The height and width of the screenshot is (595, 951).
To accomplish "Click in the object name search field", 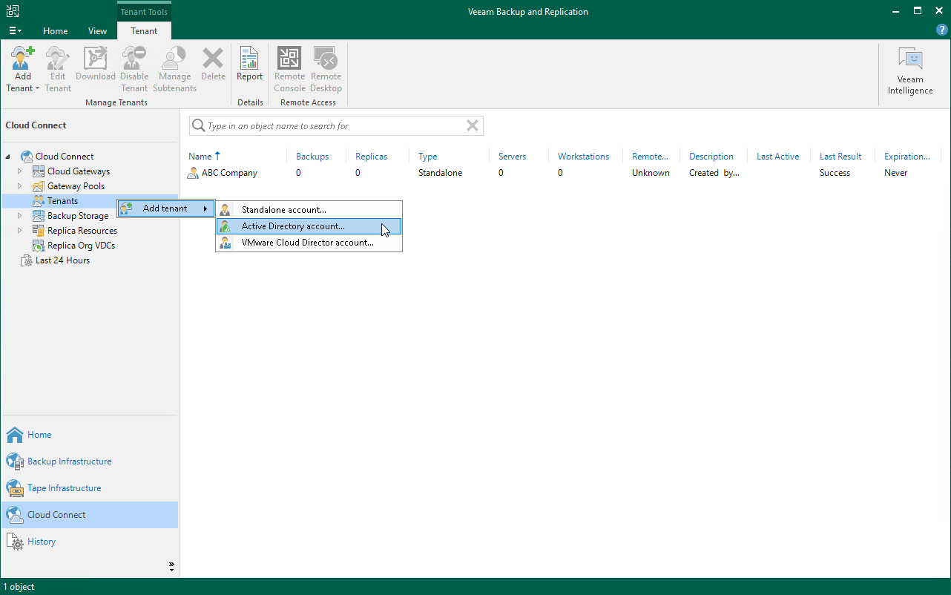I will pos(335,126).
